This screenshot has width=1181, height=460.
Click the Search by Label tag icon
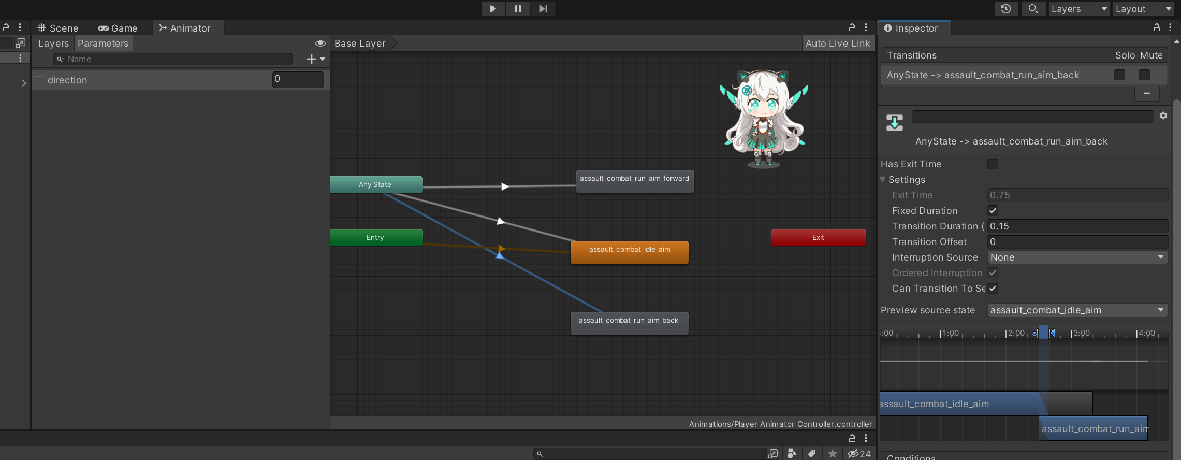[812, 454]
